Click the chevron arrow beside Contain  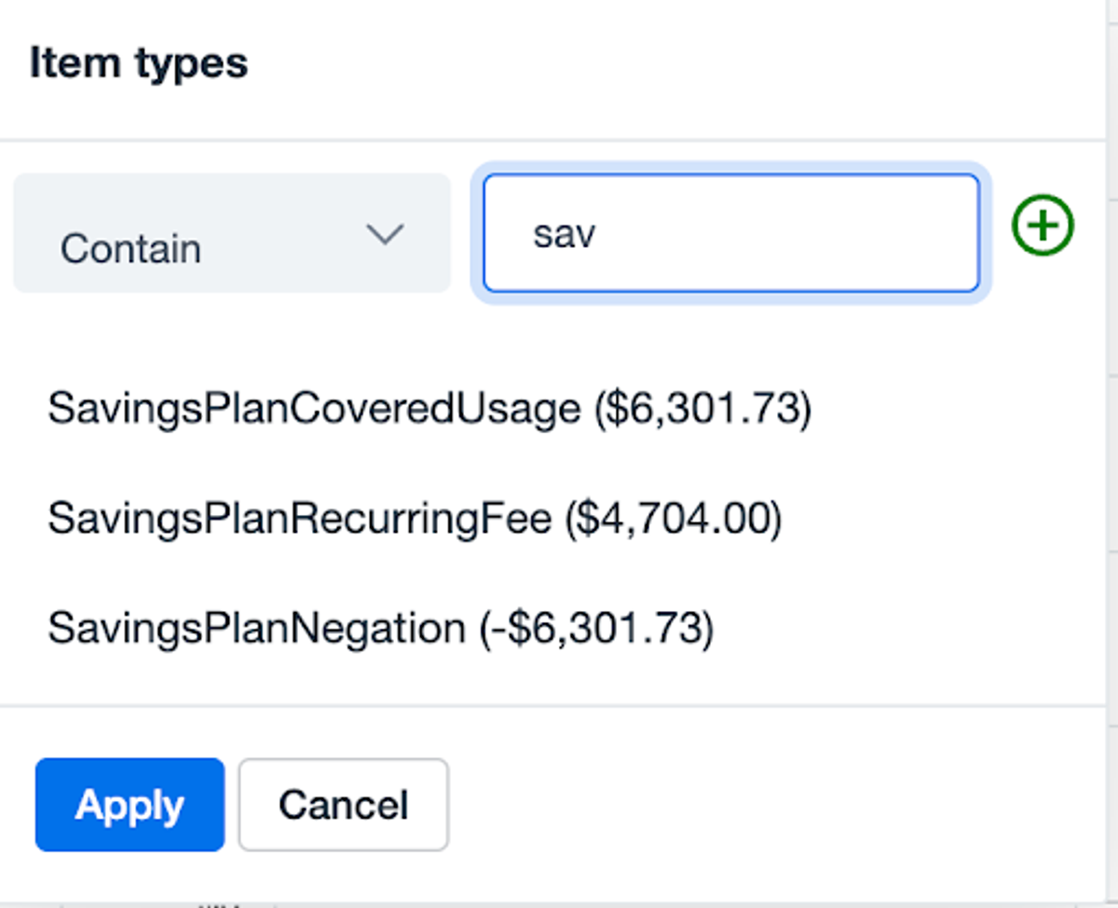[x=385, y=234]
